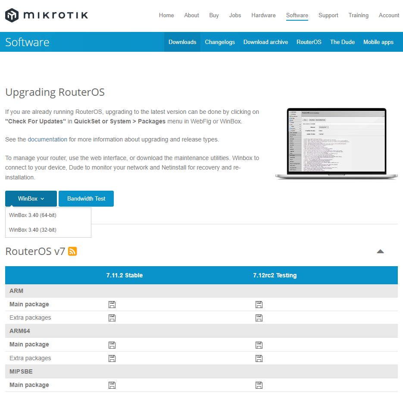Click the ARM64 architecture row heading

tap(20, 331)
